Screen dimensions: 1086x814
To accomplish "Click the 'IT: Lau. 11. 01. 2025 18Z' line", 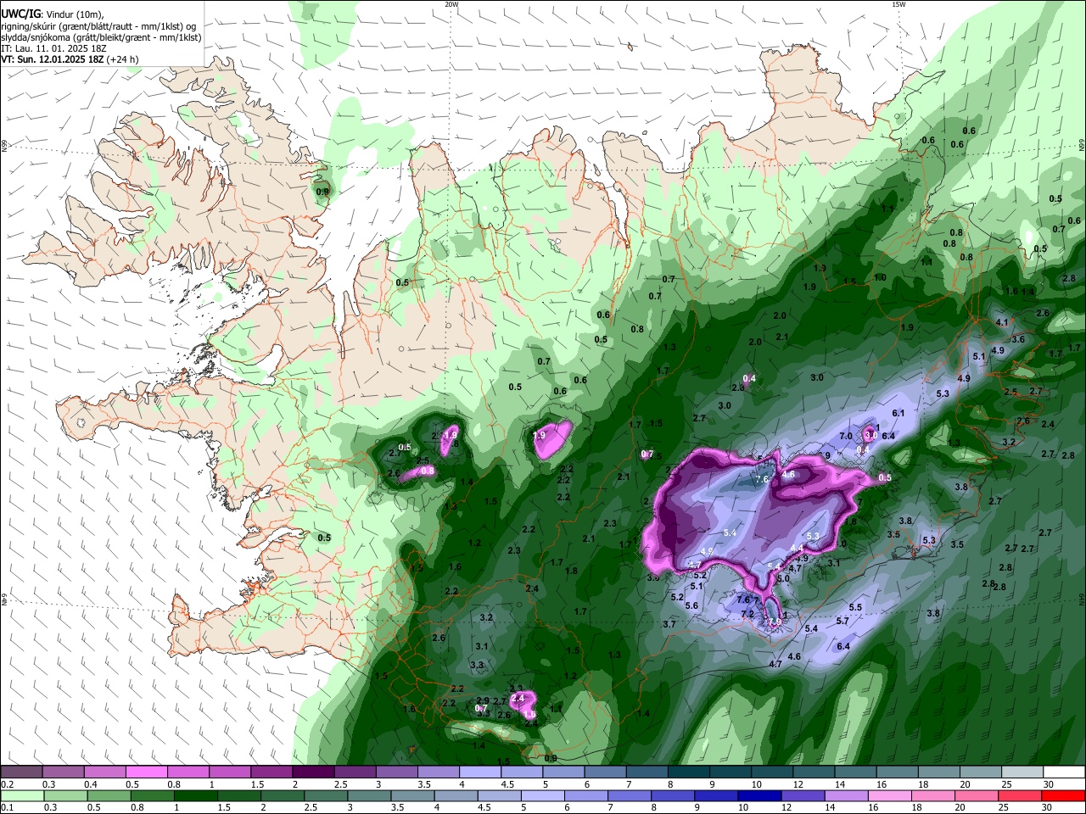I will point(55,48).
